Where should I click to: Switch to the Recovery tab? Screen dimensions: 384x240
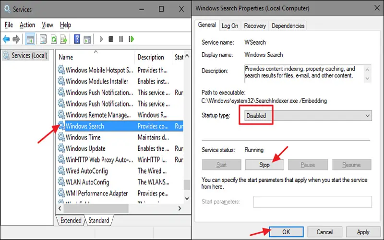255,26
